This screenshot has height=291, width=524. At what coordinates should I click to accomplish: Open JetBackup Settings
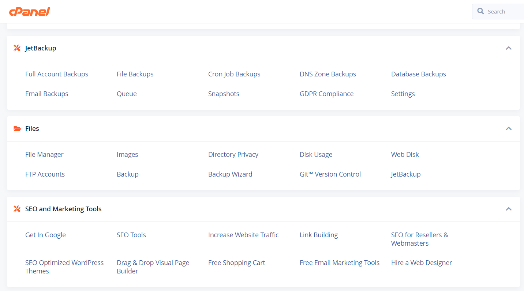(403, 94)
